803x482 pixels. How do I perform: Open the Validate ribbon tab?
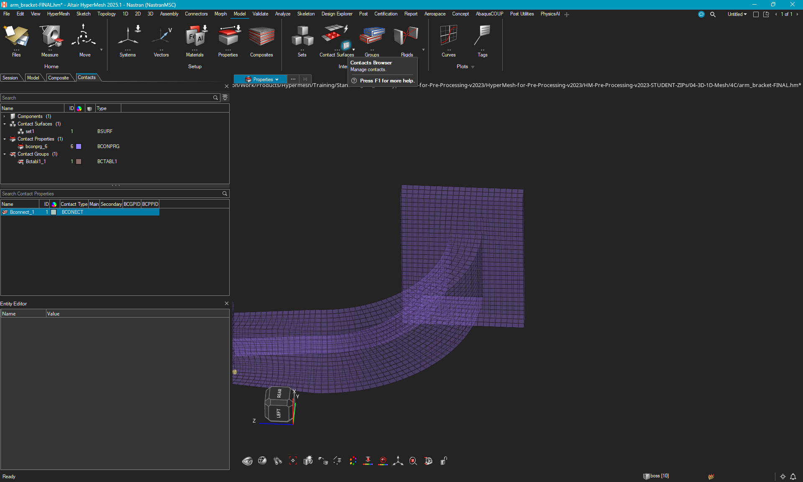point(260,14)
